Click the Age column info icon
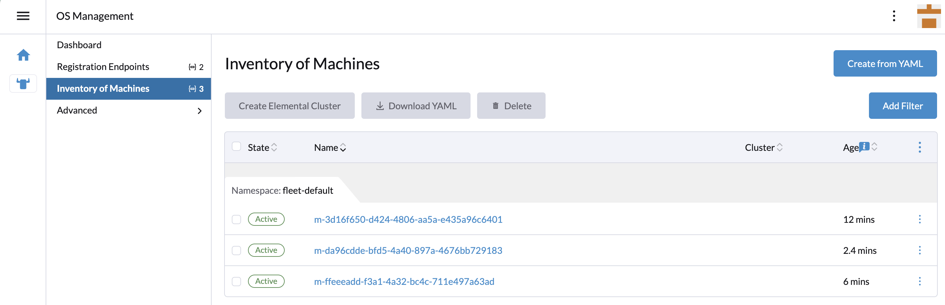Image resolution: width=945 pixels, height=305 pixels. [x=864, y=147]
